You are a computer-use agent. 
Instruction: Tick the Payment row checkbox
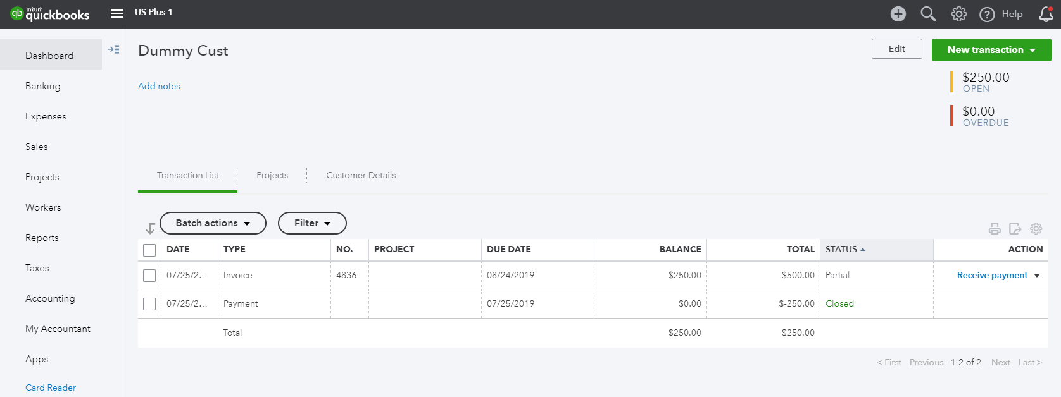tap(149, 304)
